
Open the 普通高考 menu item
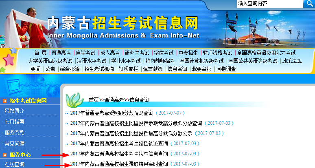(x=61, y=53)
